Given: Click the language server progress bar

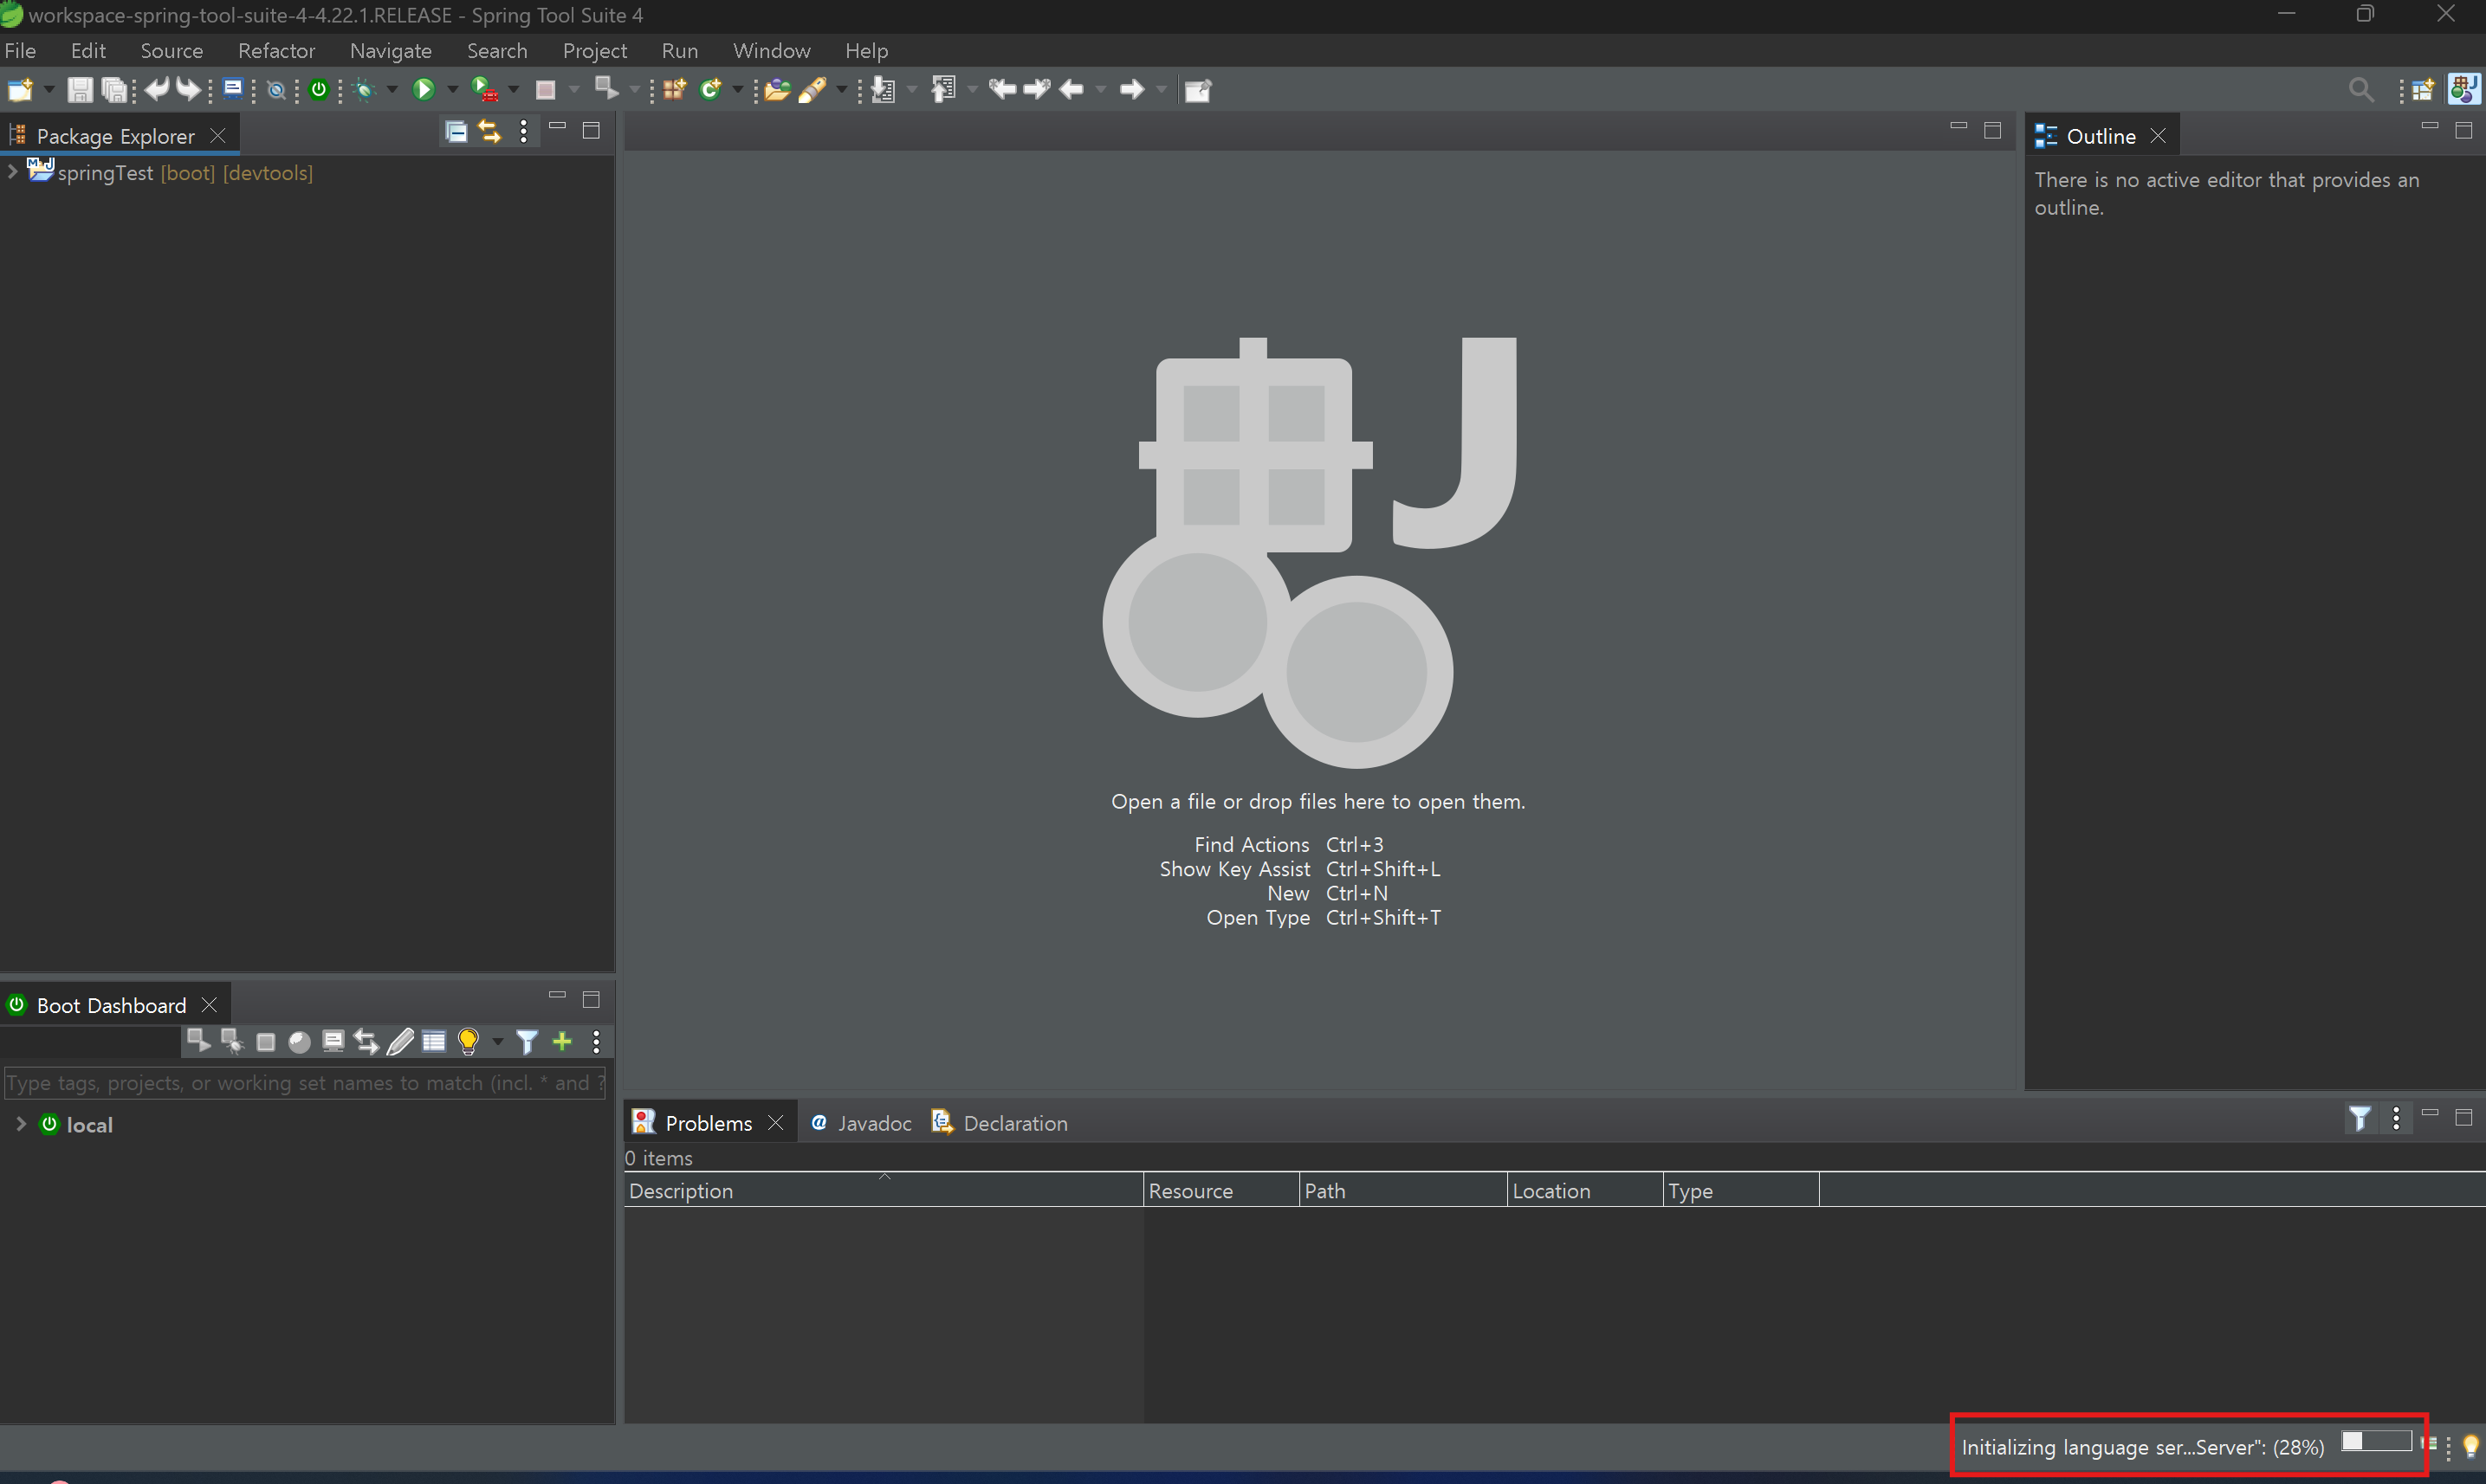Looking at the screenshot, I should click(2376, 1441).
